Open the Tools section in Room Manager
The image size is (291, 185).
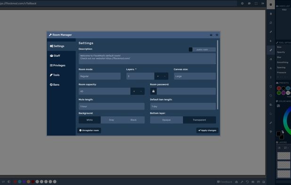pos(61,75)
